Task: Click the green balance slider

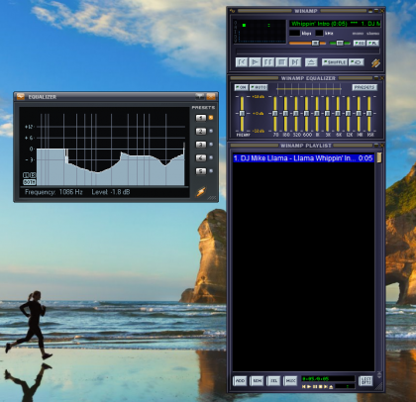Action: [340, 43]
